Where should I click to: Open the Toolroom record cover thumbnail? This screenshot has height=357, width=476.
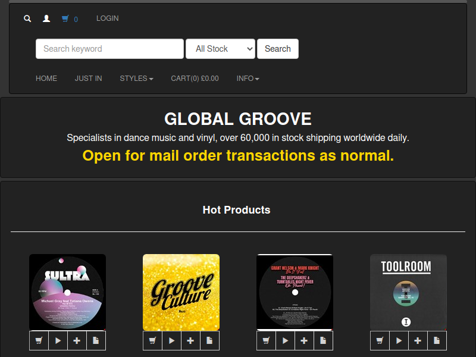point(408,292)
